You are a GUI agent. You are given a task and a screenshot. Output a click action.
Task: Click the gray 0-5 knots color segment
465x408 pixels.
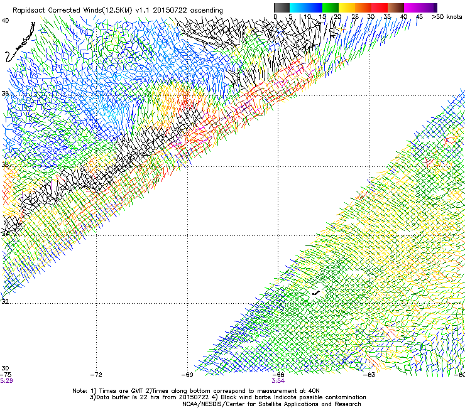[282, 8]
